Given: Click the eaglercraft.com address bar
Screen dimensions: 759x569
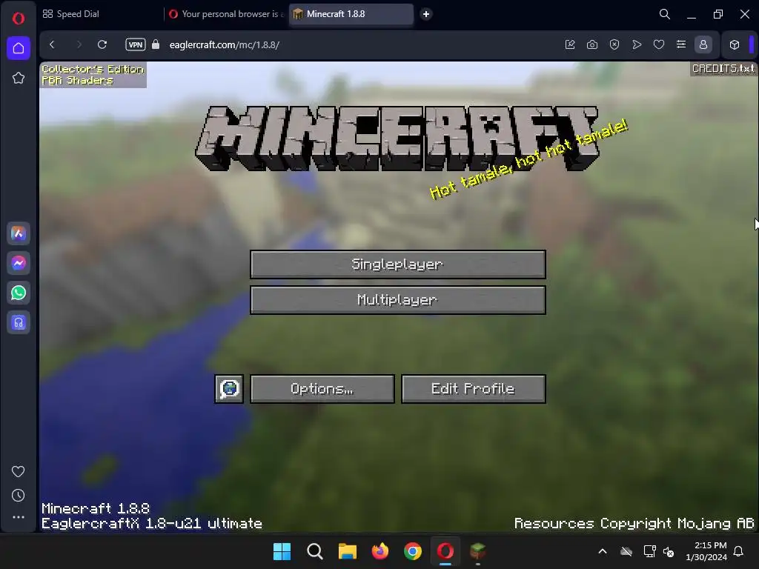Looking at the screenshot, I should 224,44.
